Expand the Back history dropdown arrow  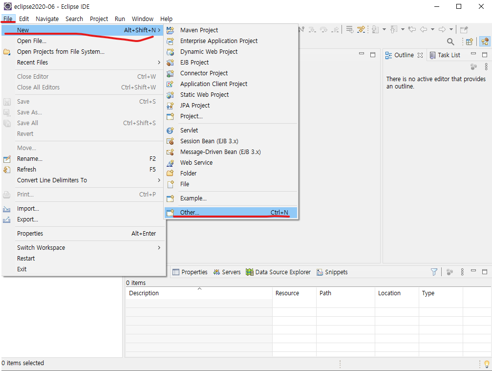432,29
